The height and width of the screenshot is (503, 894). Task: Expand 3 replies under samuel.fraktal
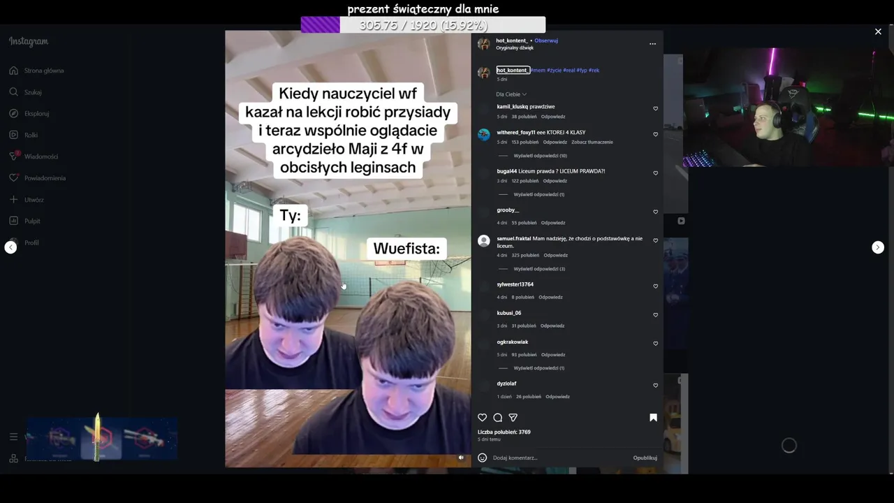click(x=539, y=269)
